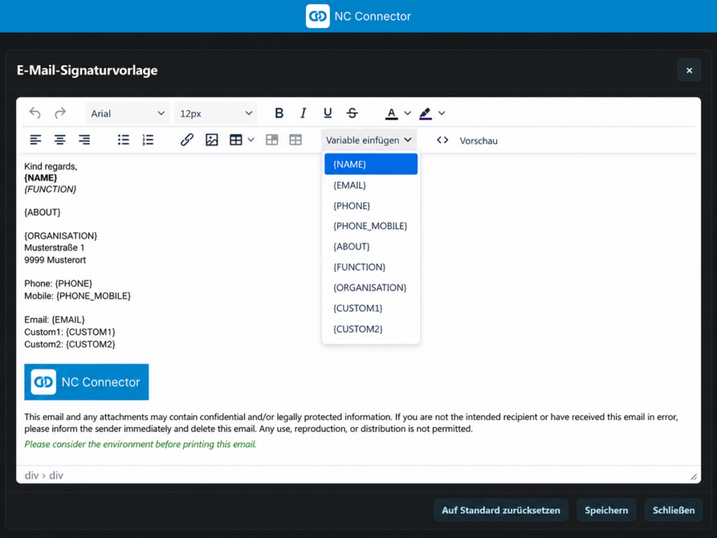This screenshot has height=538, width=717.
Task: Pick {ORGANISATION} from the variable menu
Action: click(371, 288)
